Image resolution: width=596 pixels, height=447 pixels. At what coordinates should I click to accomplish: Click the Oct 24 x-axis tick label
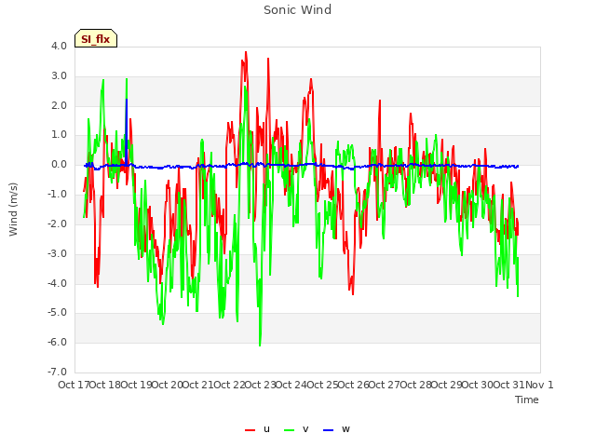291,385
